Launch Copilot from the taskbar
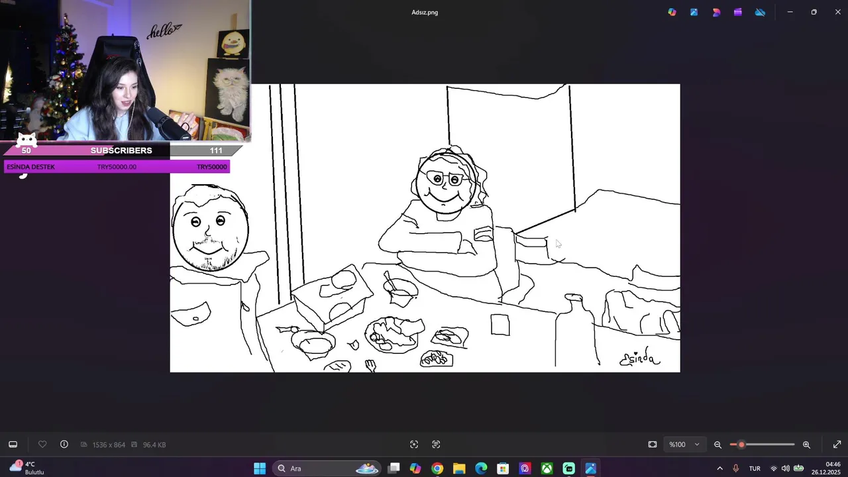 click(415, 468)
